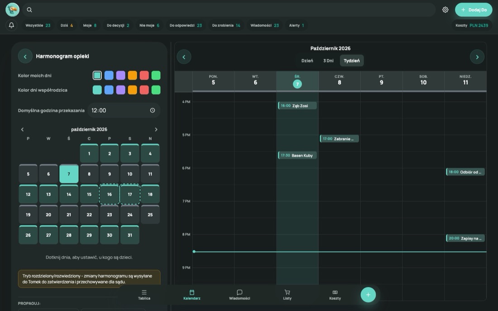
Task: Click the round plus floating button
Action: coord(368,295)
